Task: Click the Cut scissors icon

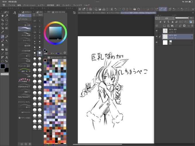Action: coord(112,9)
